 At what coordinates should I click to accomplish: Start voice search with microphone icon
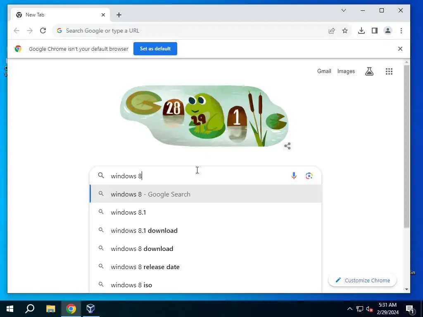[x=294, y=176]
